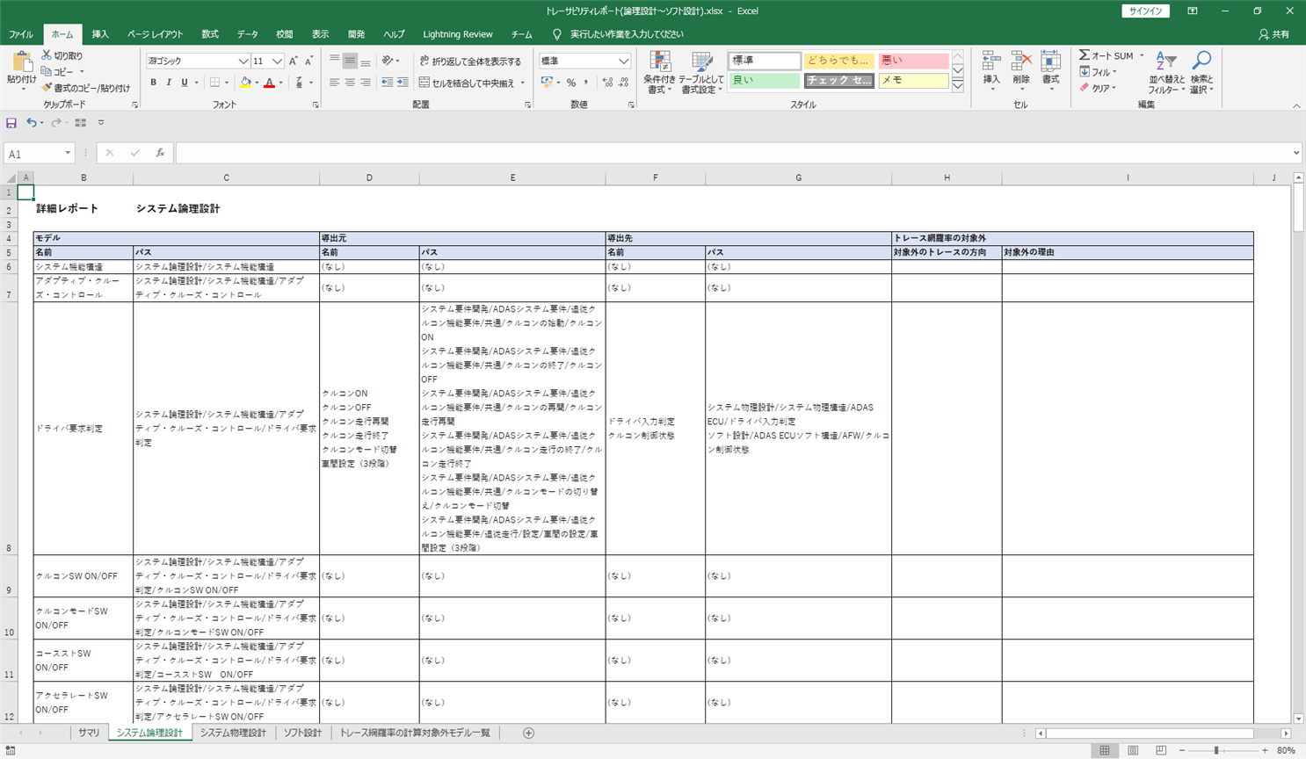Click the Percent Style icon
The image size is (1306, 759).
pyautogui.click(x=571, y=83)
